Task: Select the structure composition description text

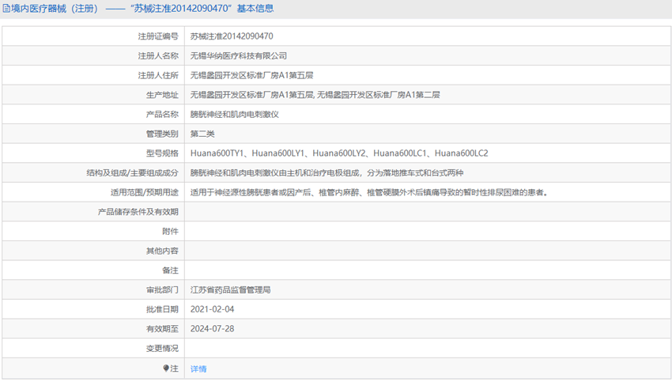Action: [327, 172]
